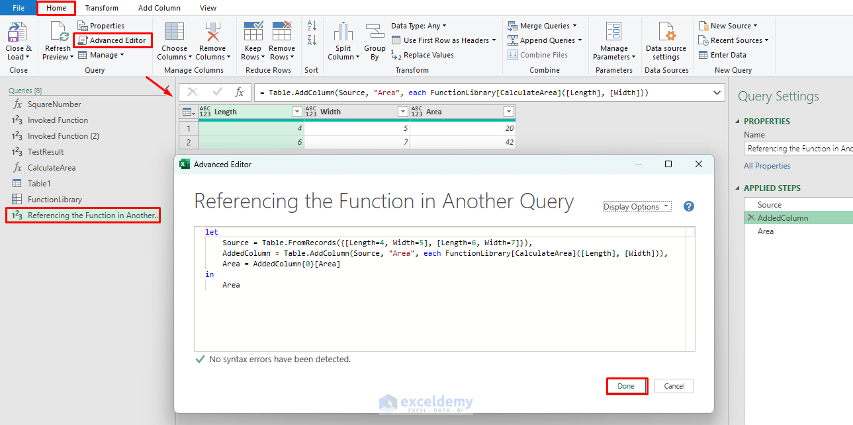Confirm formula with checkmark icon
This screenshot has width=853, height=425.
pyautogui.click(x=217, y=93)
